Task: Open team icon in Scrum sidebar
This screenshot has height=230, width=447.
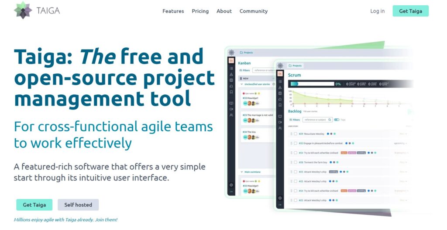Action: click(280, 128)
